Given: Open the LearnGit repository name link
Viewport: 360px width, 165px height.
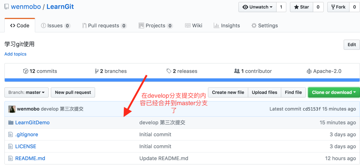Looking at the screenshot, I should 60,7.
